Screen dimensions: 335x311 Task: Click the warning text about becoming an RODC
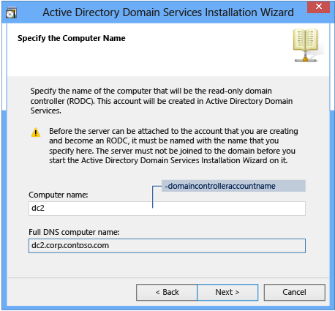click(173, 146)
